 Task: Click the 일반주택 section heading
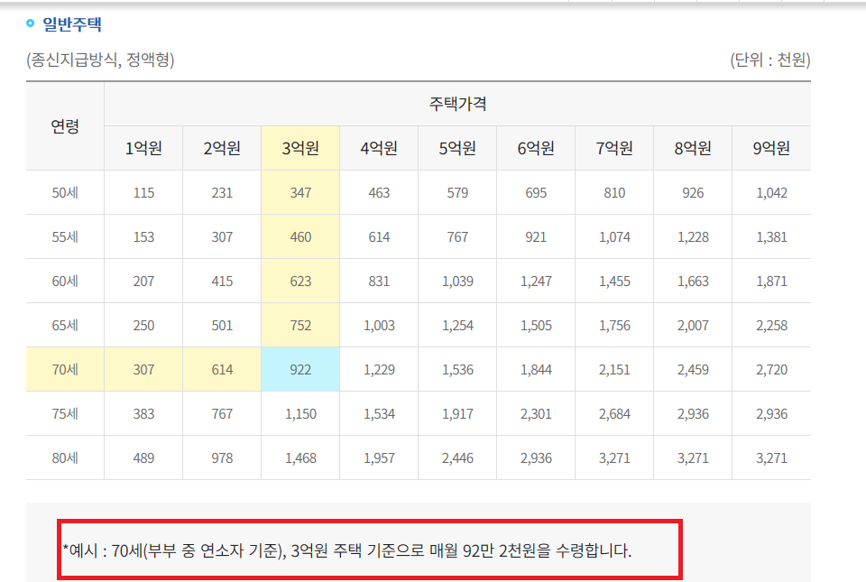(x=72, y=23)
